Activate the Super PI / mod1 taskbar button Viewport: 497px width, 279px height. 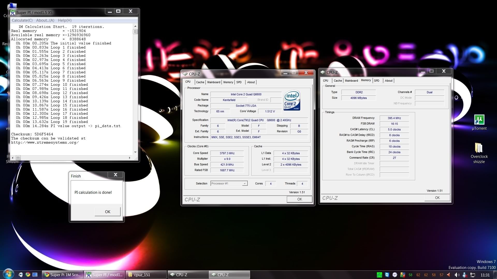[105, 275]
